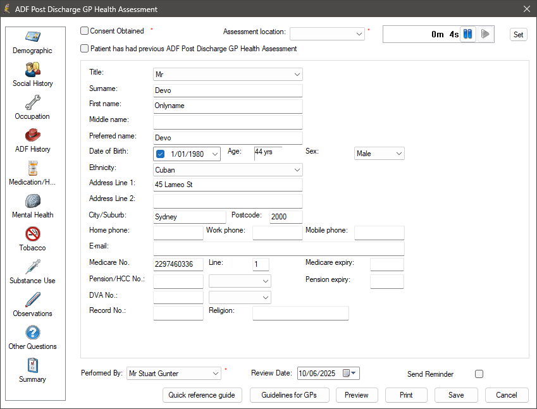Close the ADF Health Assessment window

click(527, 9)
